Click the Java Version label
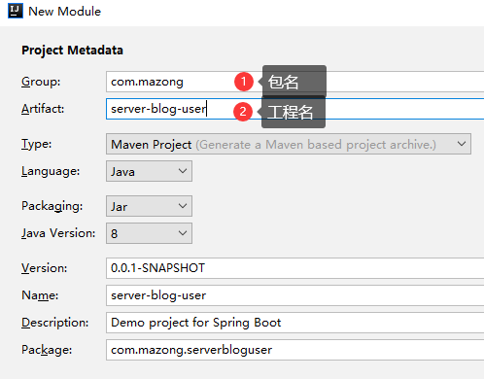484x379 pixels. coord(58,233)
